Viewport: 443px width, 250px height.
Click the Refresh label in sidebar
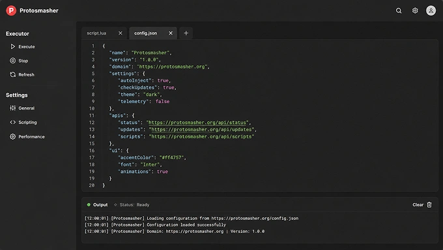(x=26, y=74)
